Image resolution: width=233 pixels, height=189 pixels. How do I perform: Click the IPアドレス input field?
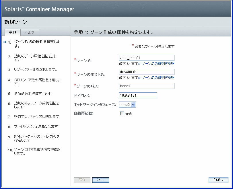138,95
